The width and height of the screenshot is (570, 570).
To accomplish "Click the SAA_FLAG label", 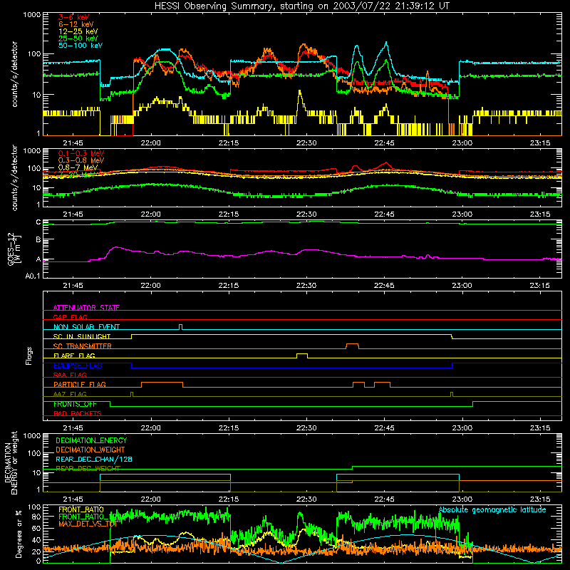I will point(70,375).
